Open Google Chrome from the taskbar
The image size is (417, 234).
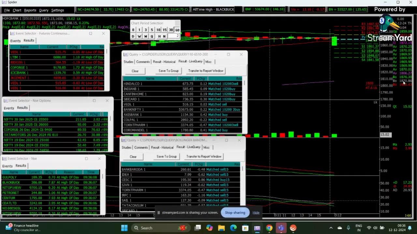click(269, 228)
